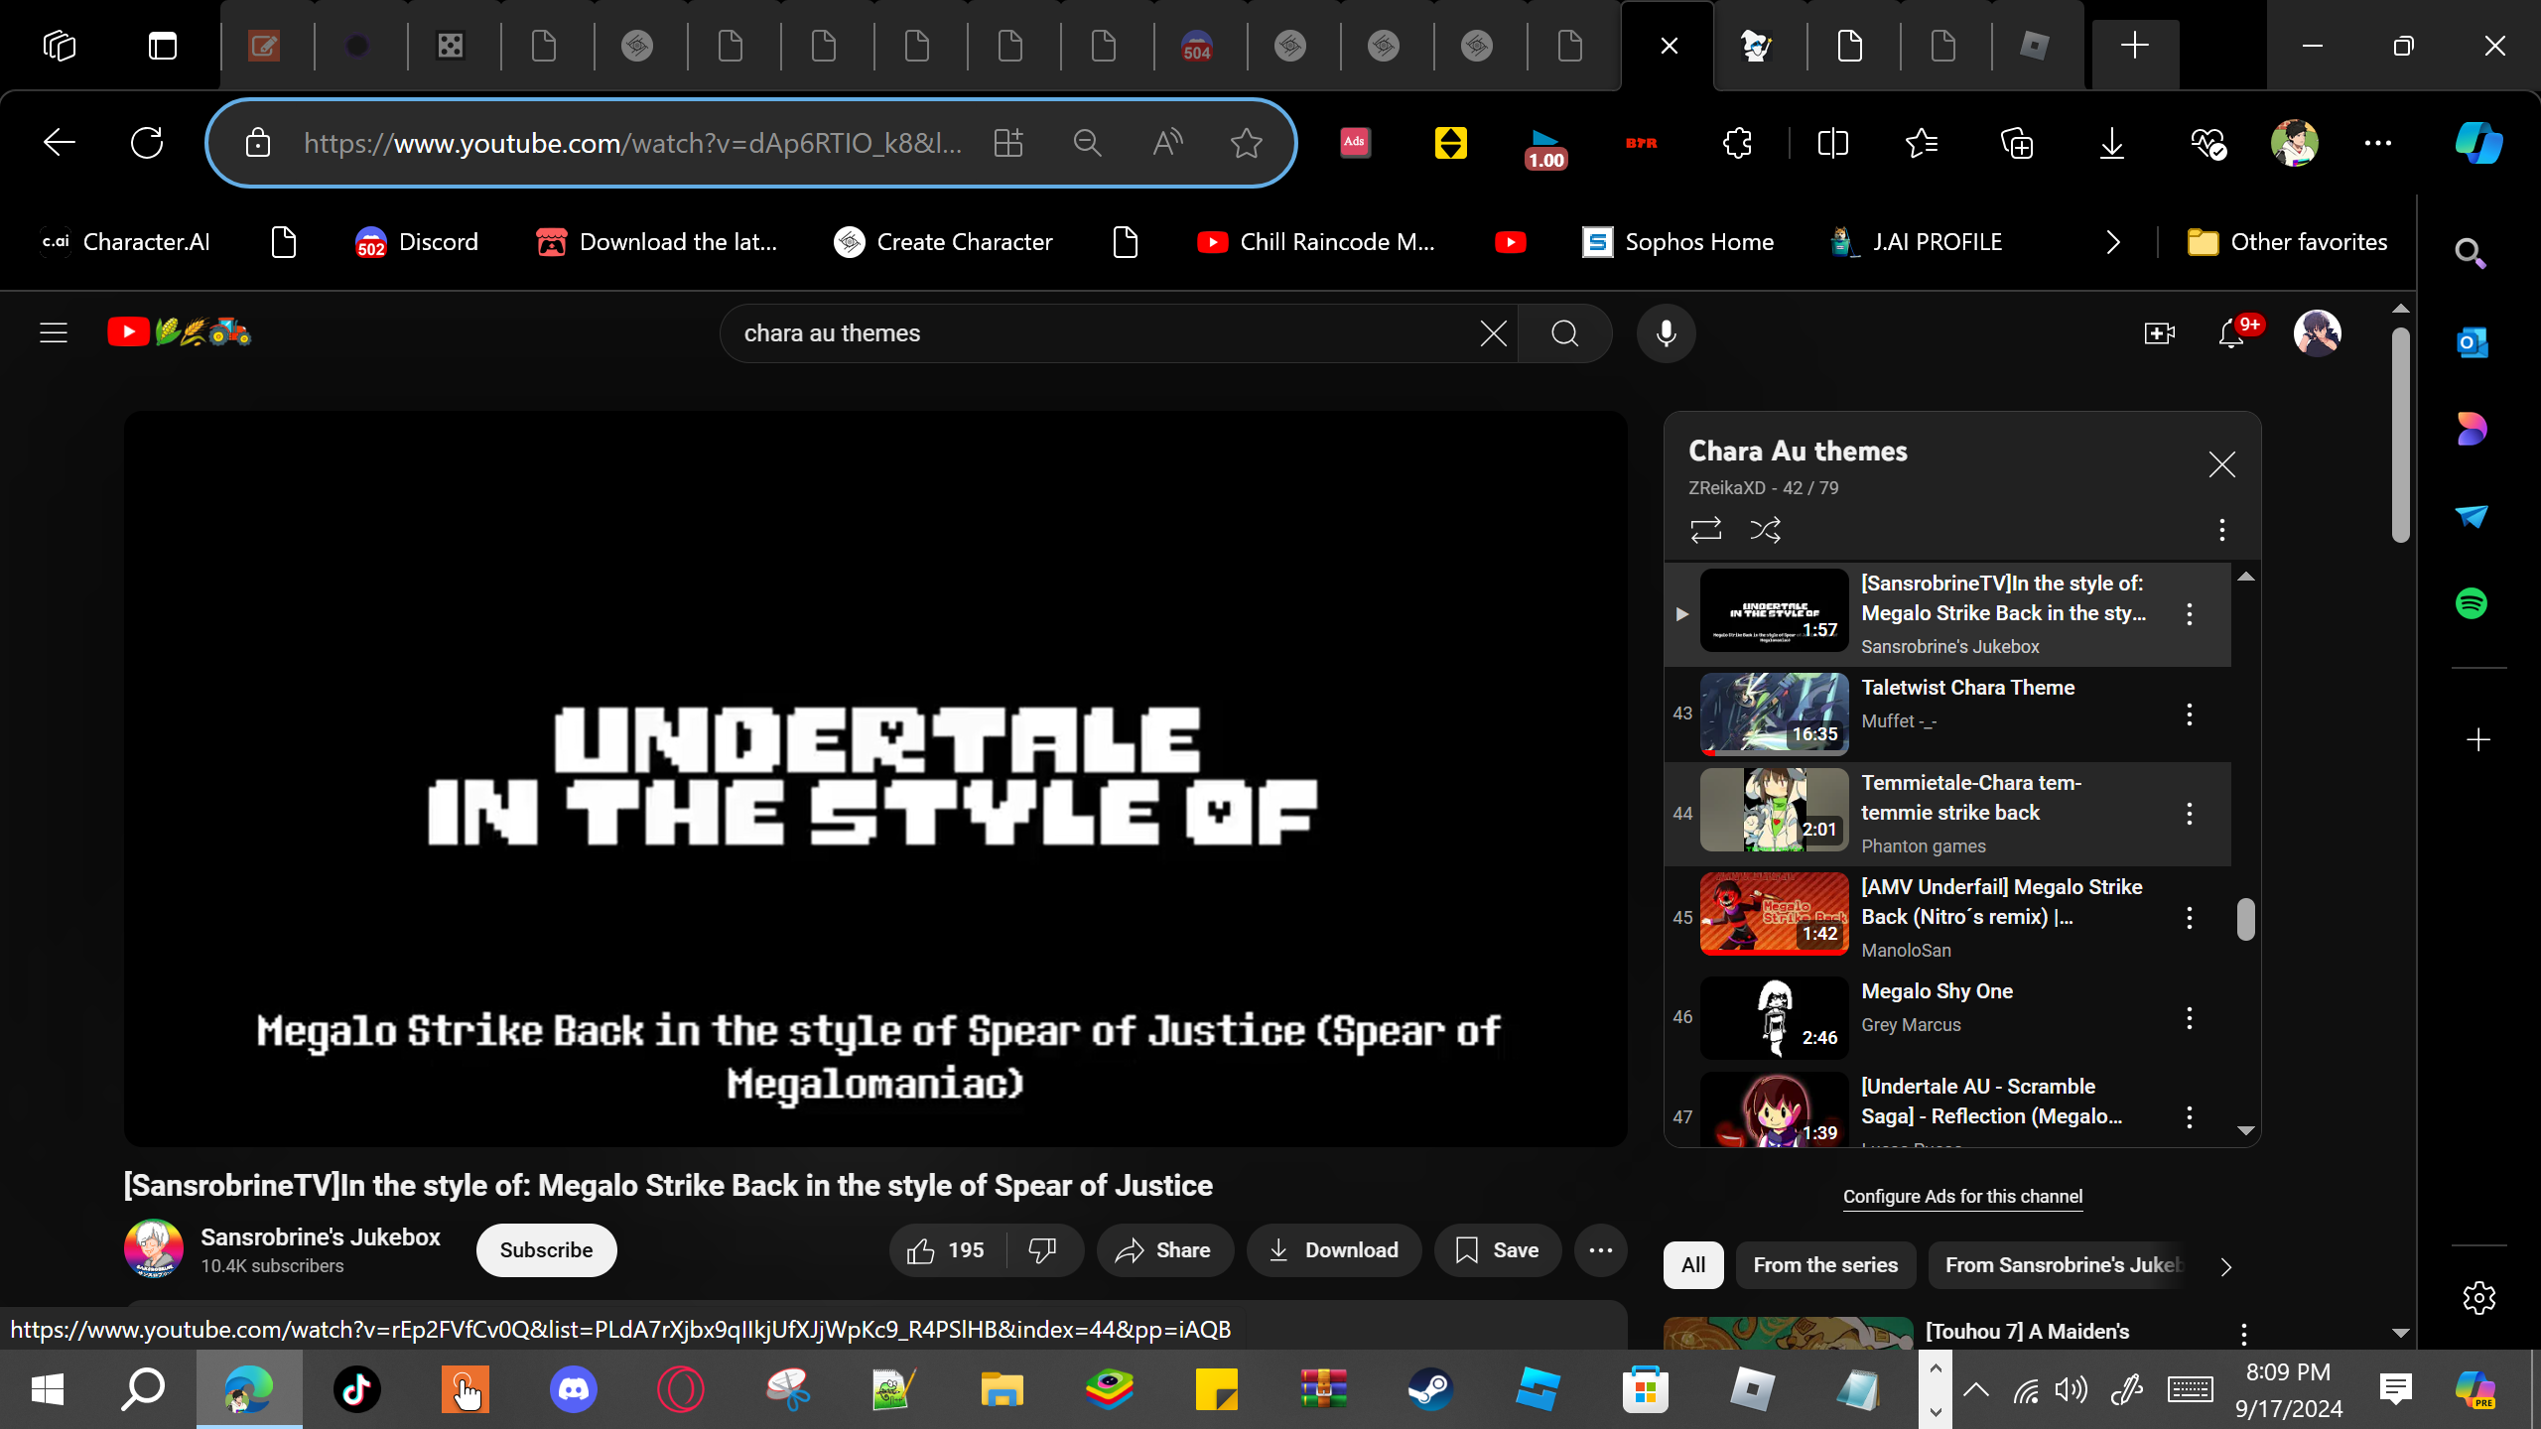
Task: Dislike the video with thumbs down
Action: coord(1042,1250)
